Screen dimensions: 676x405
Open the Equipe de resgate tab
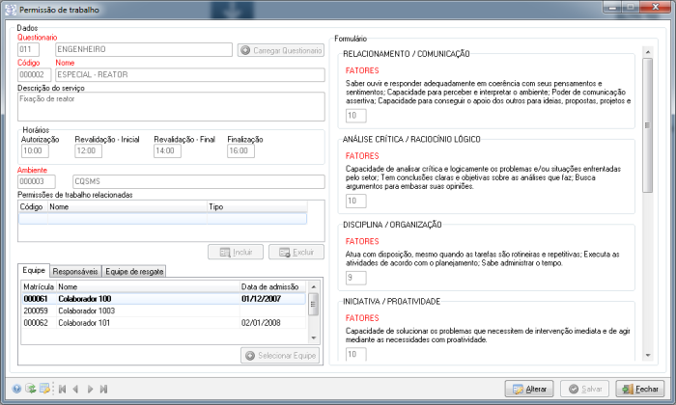click(x=134, y=271)
